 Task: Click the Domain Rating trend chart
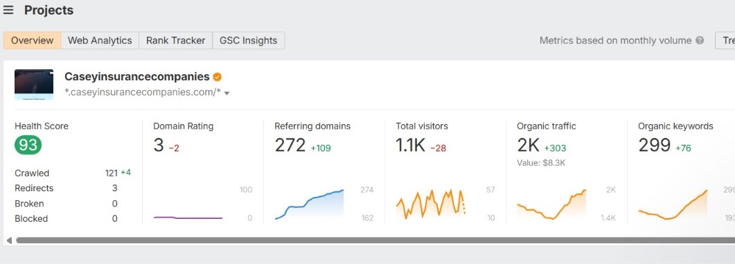click(188, 218)
